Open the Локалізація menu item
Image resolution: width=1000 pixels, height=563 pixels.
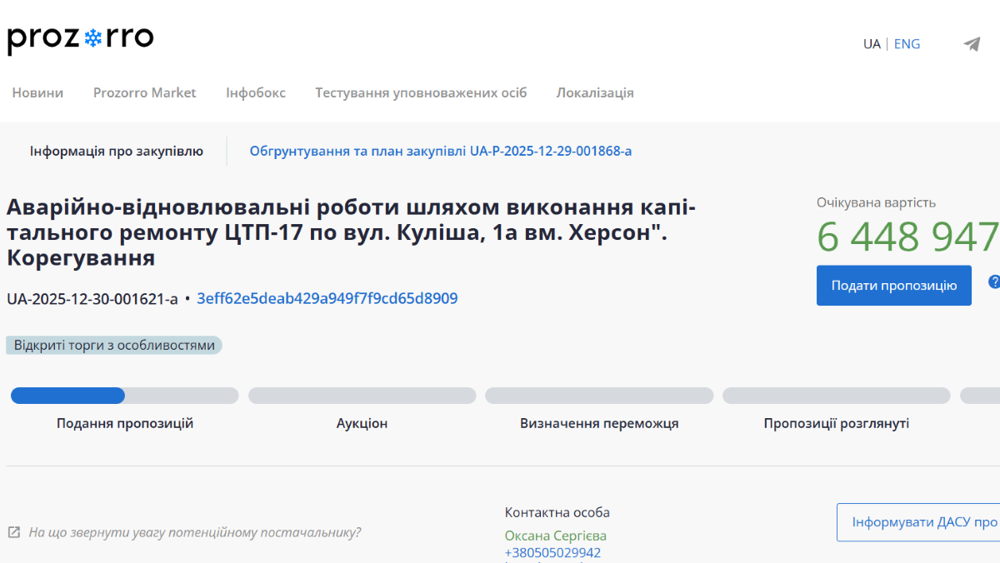[595, 92]
